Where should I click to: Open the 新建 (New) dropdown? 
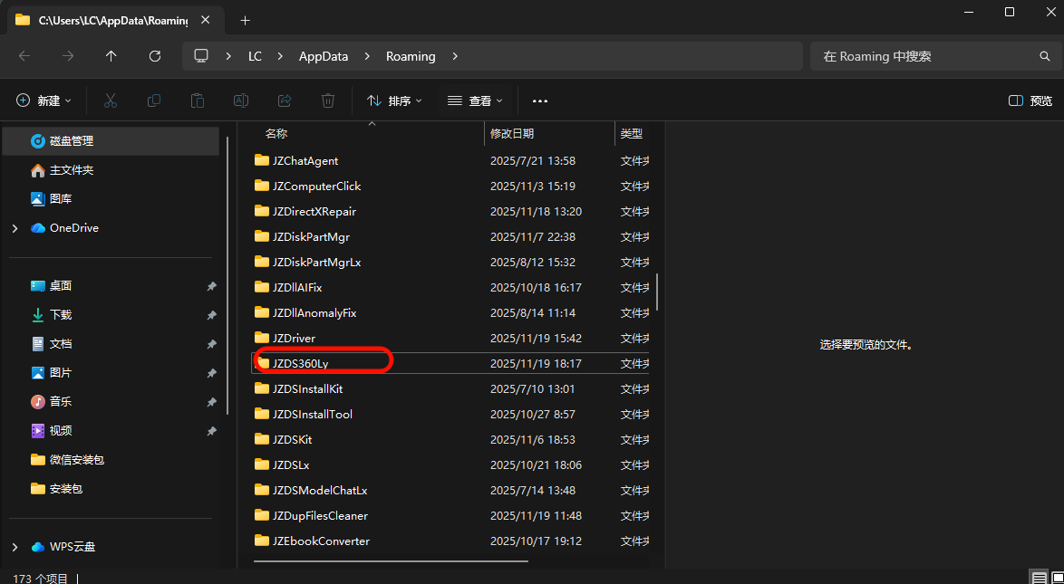(44, 101)
